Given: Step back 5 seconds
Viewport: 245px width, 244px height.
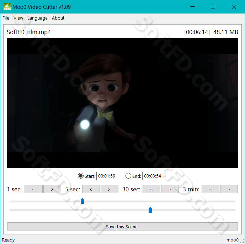Looking at the screenshot, I should [91, 189].
